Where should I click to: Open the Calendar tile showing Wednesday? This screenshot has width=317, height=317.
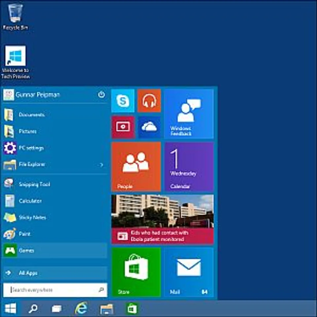pos(189,166)
